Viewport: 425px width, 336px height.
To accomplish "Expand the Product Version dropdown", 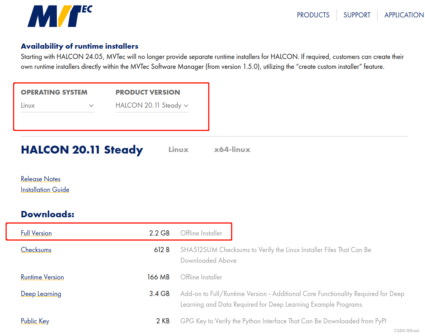I will [152, 105].
